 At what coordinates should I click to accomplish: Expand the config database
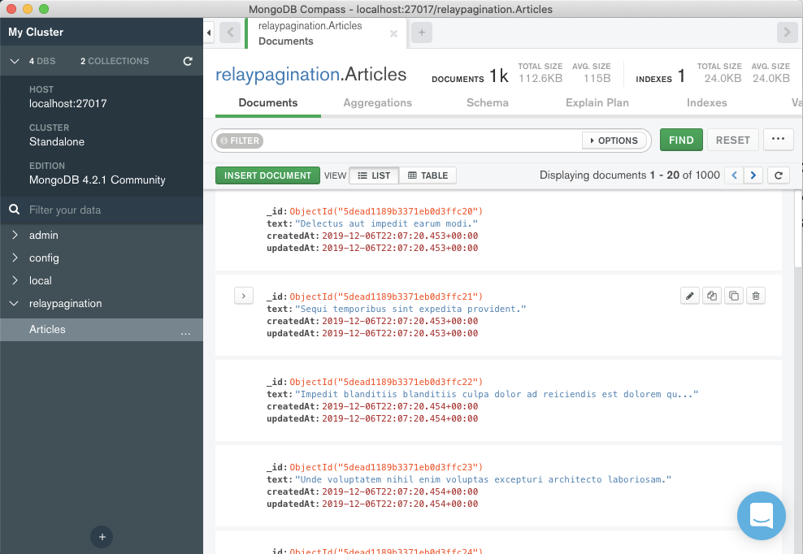[x=15, y=258]
